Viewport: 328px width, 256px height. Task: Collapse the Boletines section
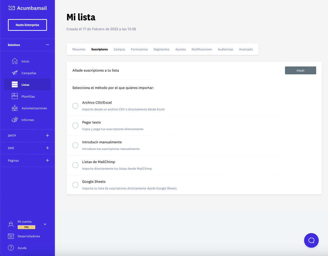pos(47,45)
